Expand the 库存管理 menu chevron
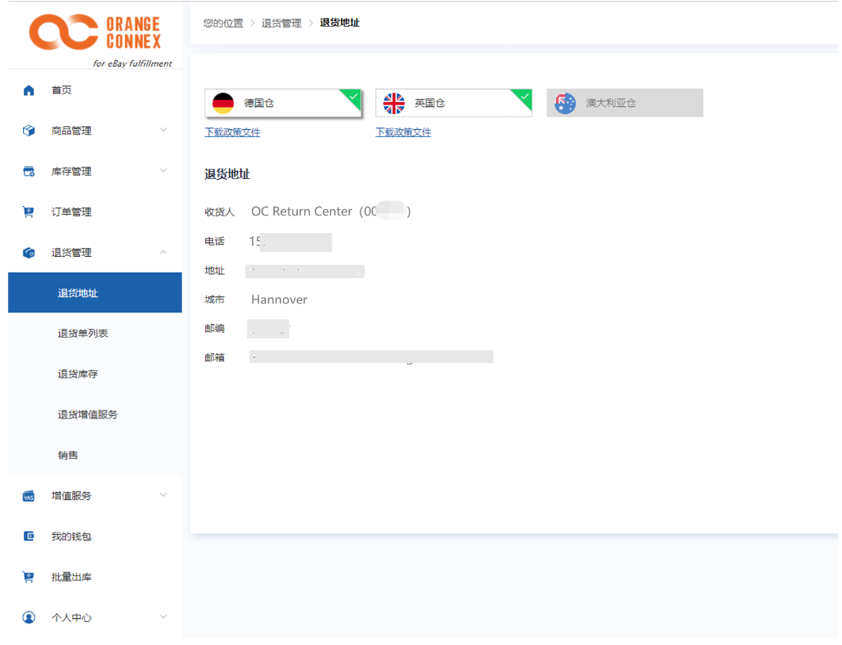 click(x=163, y=171)
